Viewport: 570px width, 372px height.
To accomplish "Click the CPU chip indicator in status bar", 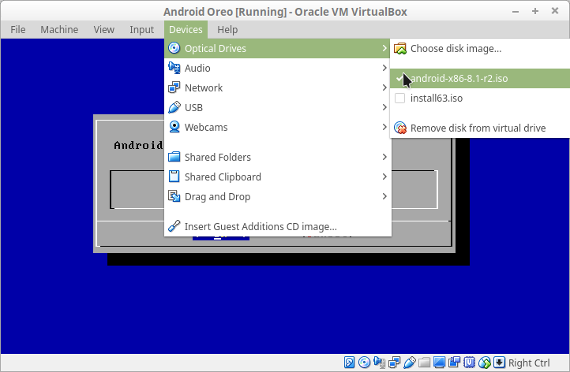I will click(x=469, y=363).
